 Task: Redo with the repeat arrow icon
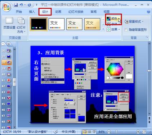click(x=29, y=5)
